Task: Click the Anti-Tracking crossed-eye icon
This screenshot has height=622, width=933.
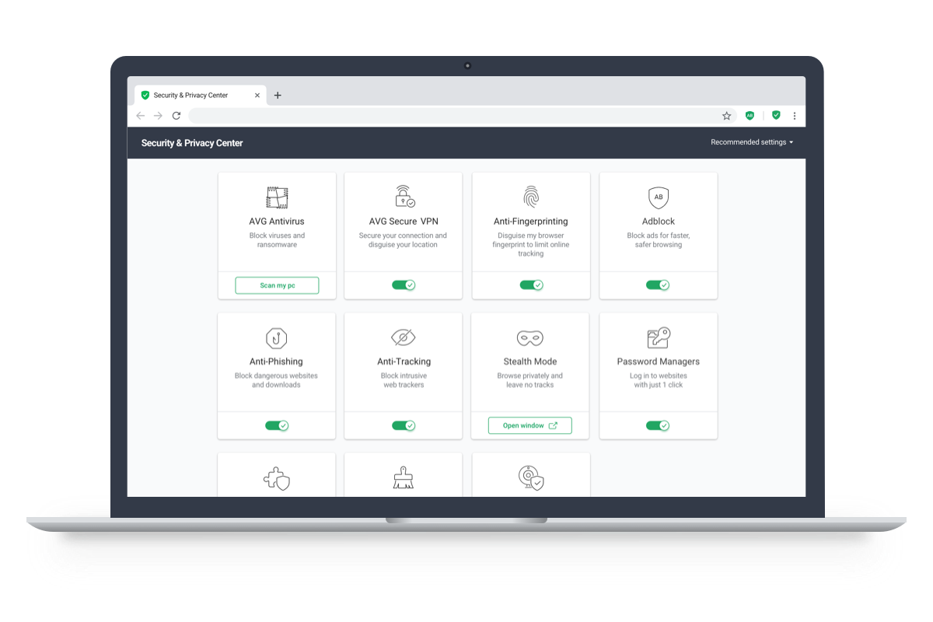Action: click(404, 338)
